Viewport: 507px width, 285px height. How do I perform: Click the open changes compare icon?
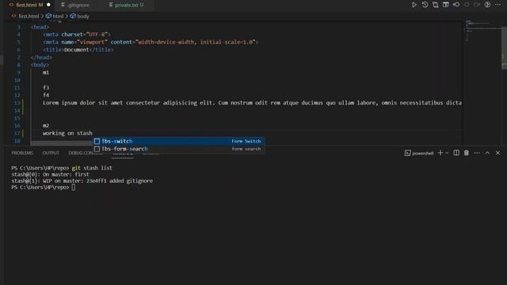point(435,5)
